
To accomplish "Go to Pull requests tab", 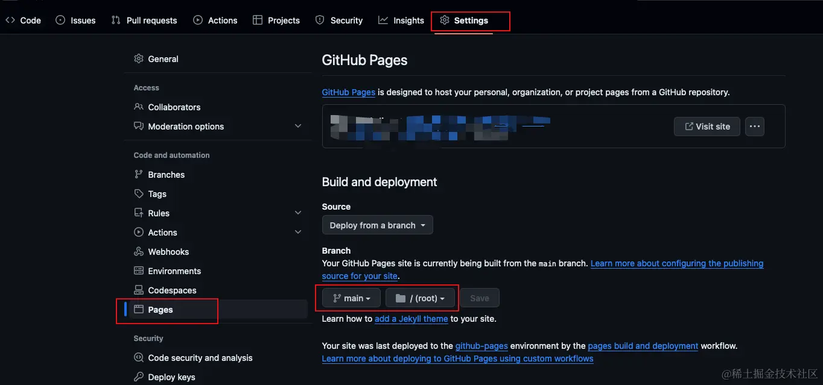I will point(144,20).
